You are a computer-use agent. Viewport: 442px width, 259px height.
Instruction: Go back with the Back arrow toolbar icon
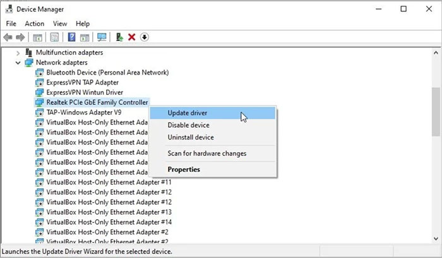(8, 37)
